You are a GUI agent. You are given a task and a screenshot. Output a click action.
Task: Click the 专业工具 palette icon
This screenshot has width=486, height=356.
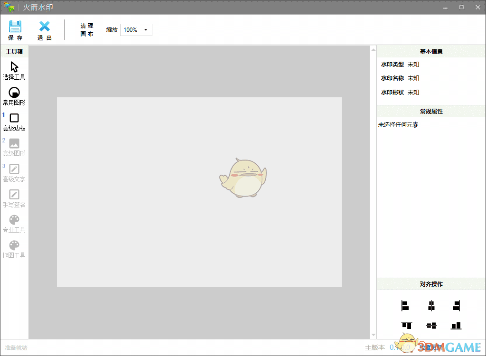14,221
